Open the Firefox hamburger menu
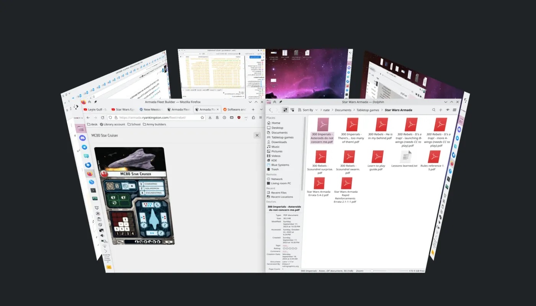This screenshot has width=536, height=306. [261, 117]
